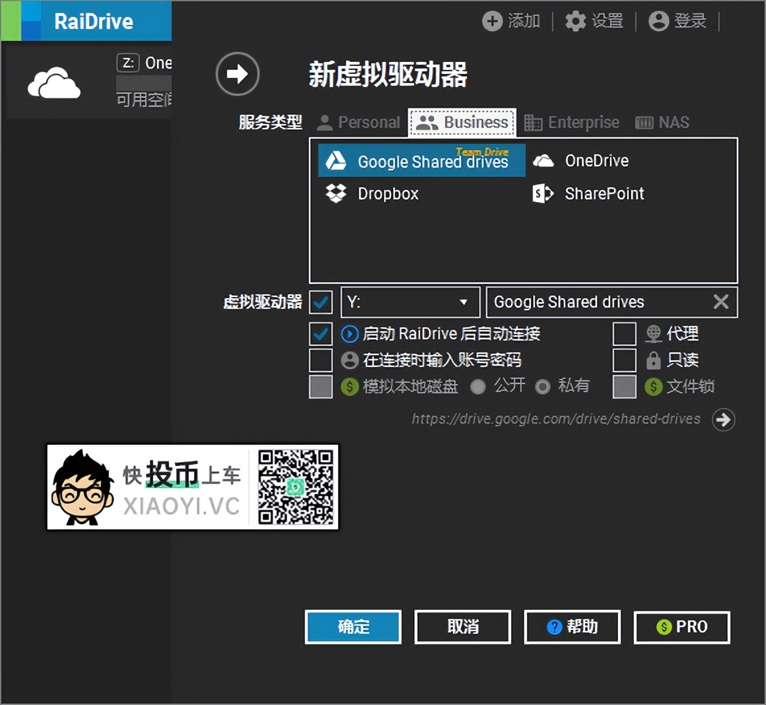
Task: Enable the 代理 proxy checkbox
Action: point(624,334)
